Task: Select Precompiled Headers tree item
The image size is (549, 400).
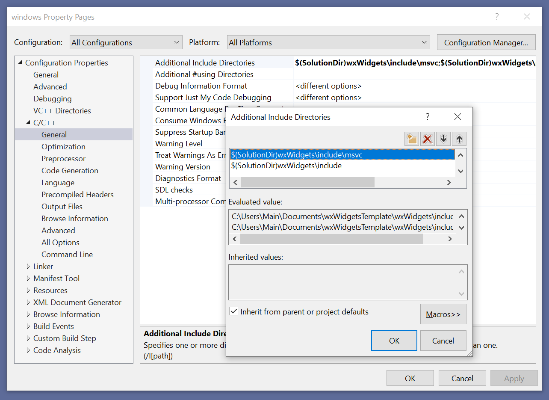Action: tap(77, 195)
